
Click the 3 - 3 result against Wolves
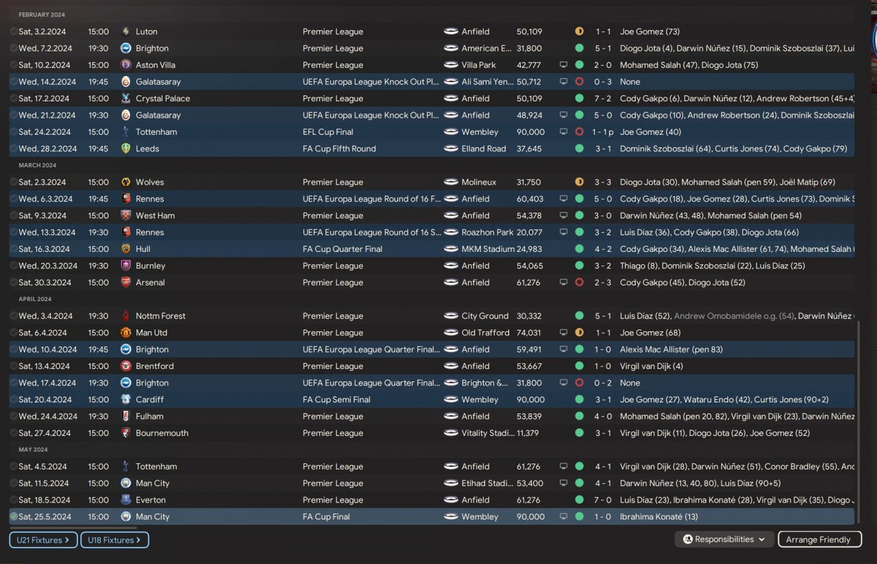tap(603, 182)
